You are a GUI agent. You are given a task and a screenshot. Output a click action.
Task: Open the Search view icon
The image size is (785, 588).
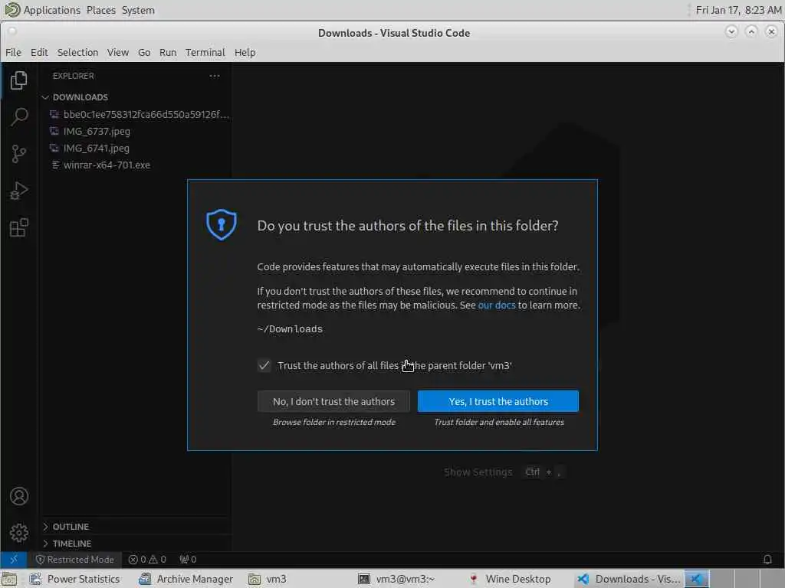point(18,117)
